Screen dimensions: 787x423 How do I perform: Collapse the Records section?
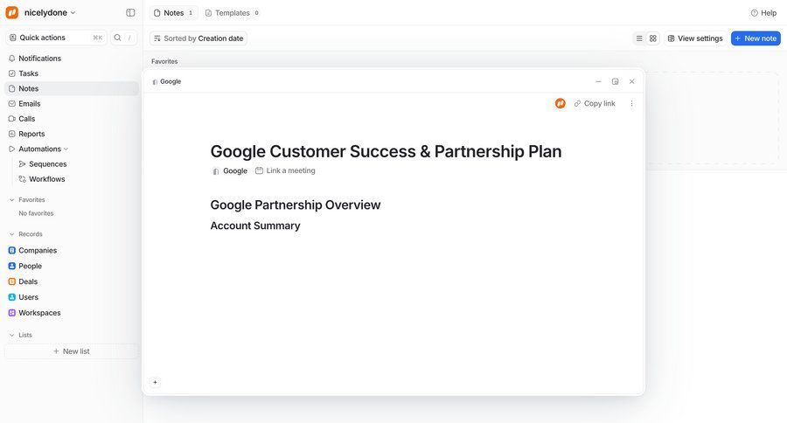[x=12, y=234]
